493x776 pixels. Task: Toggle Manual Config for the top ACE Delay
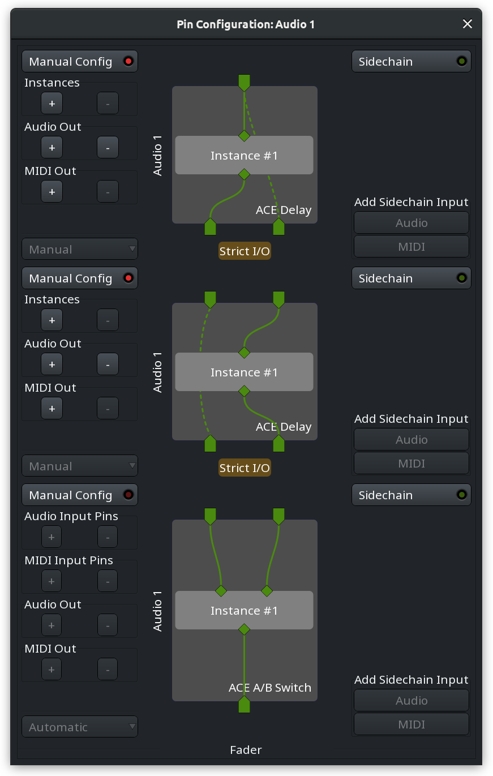click(x=80, y=61)
